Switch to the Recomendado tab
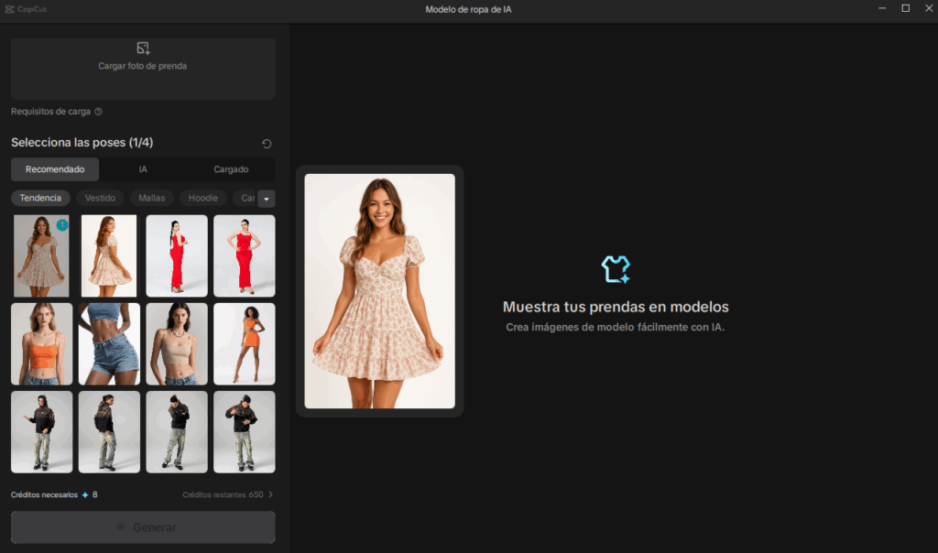 pyautogui.click(x=55, y=169)
